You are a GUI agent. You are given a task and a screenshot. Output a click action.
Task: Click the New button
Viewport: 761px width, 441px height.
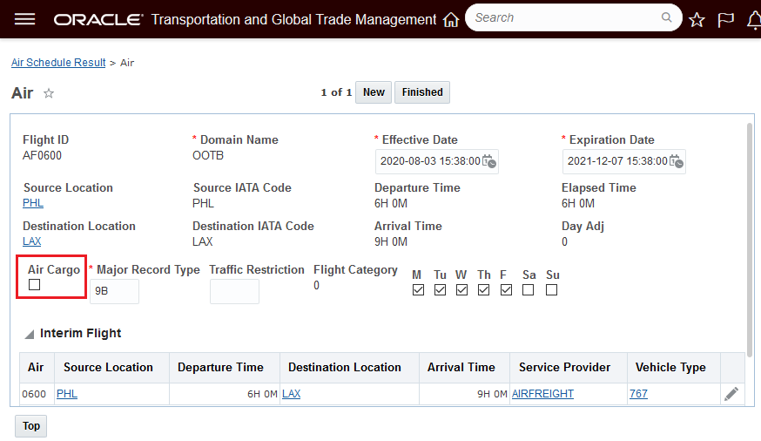coord(374,92)
